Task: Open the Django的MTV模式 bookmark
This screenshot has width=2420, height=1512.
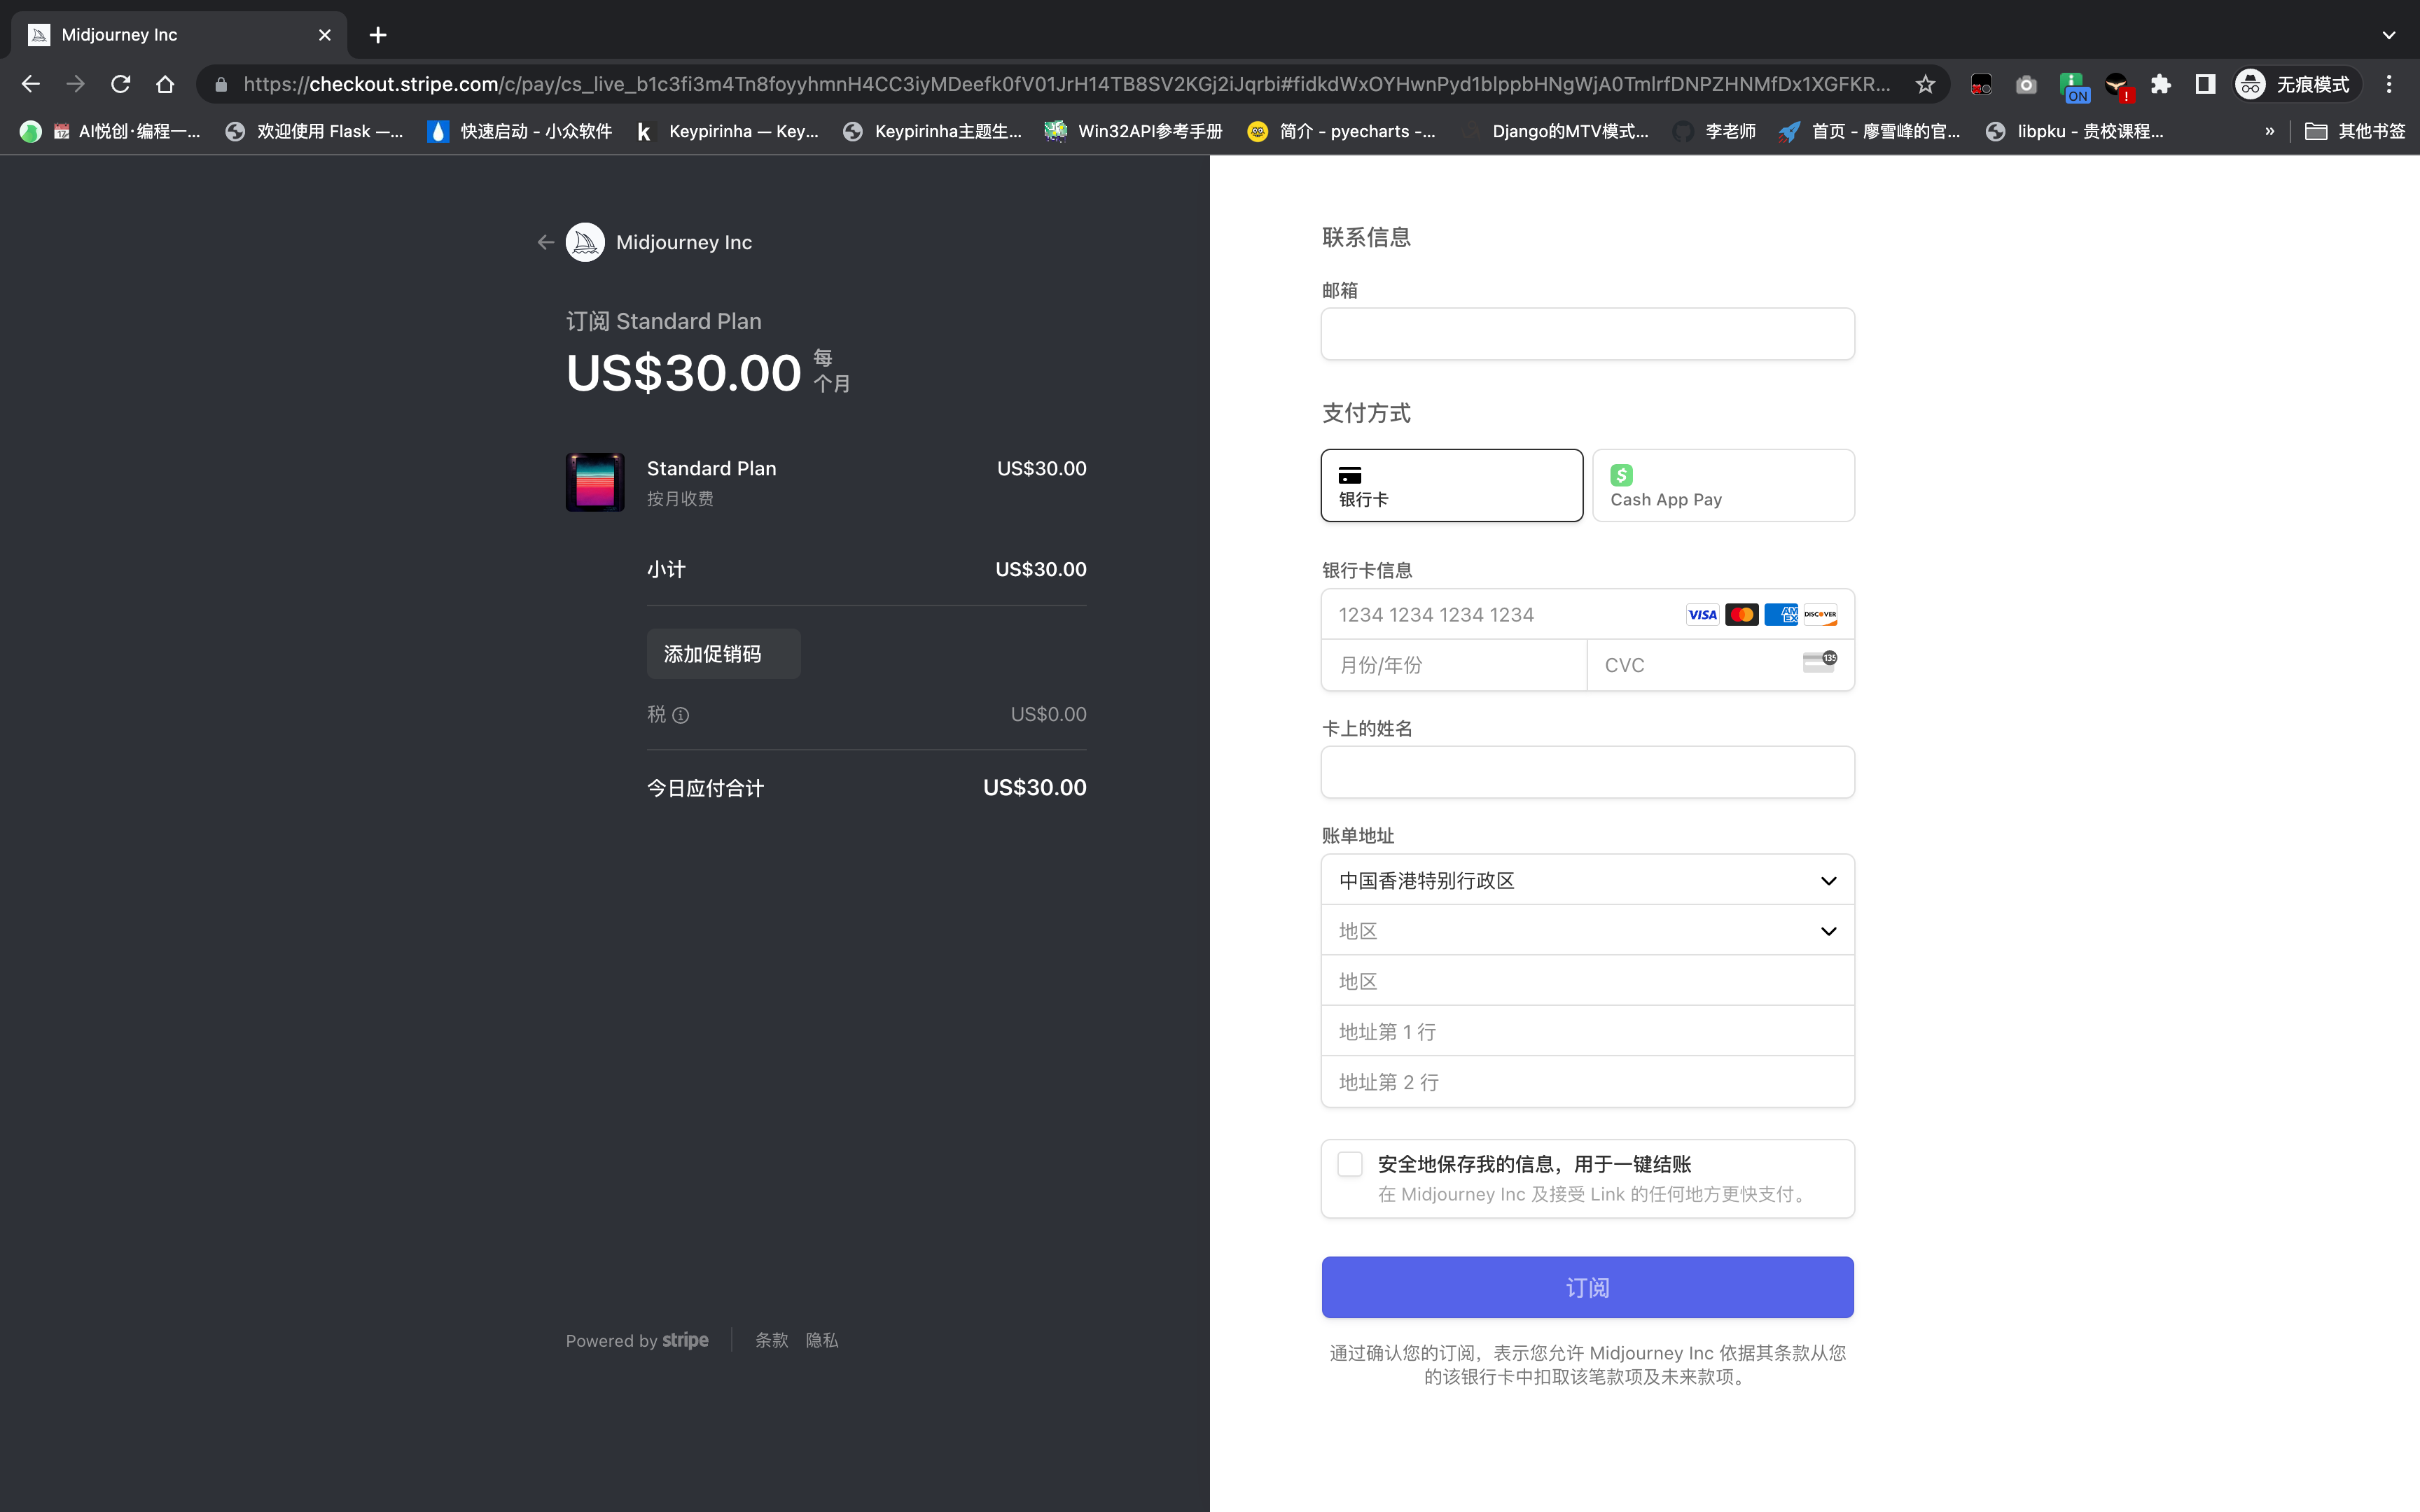Action: click(1555, 131)
